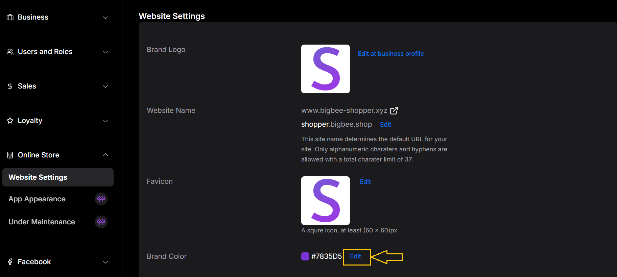The height and width of the screenshot is (277, 617).
Task: Click the Website Name field label
Action: [x=171, y=110]
